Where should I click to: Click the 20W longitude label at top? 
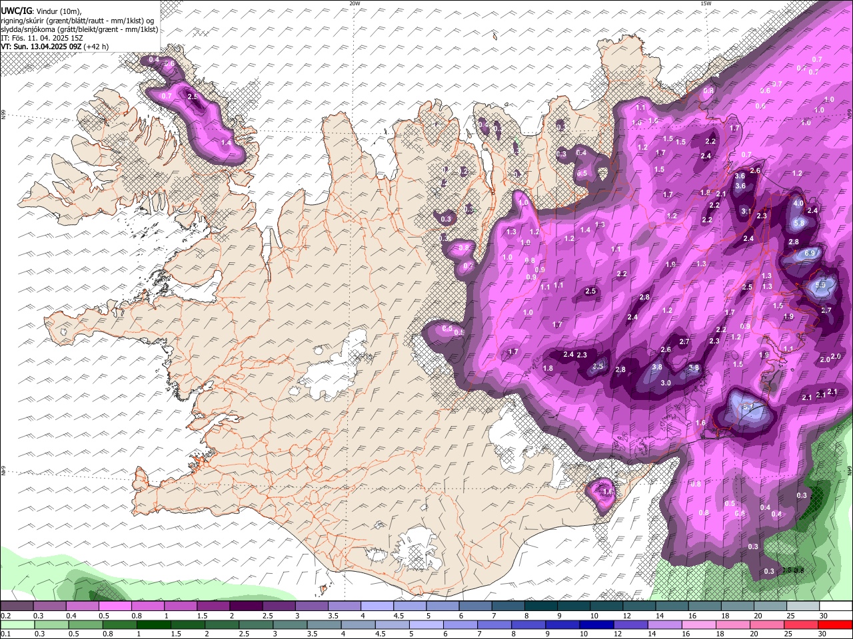click(355, 3)
